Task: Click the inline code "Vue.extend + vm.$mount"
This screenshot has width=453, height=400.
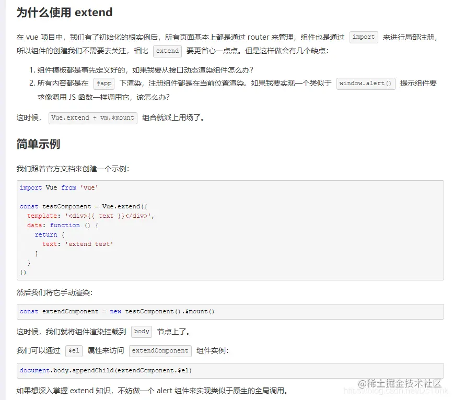Action: pyautogui.click(x=92, y=118)
